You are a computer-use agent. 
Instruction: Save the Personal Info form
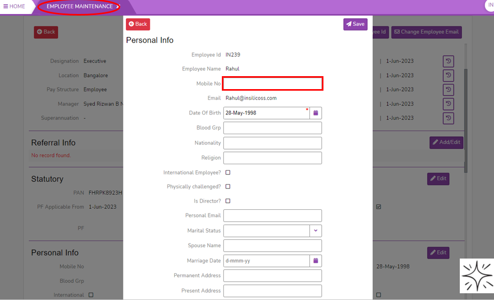point(355,24)
